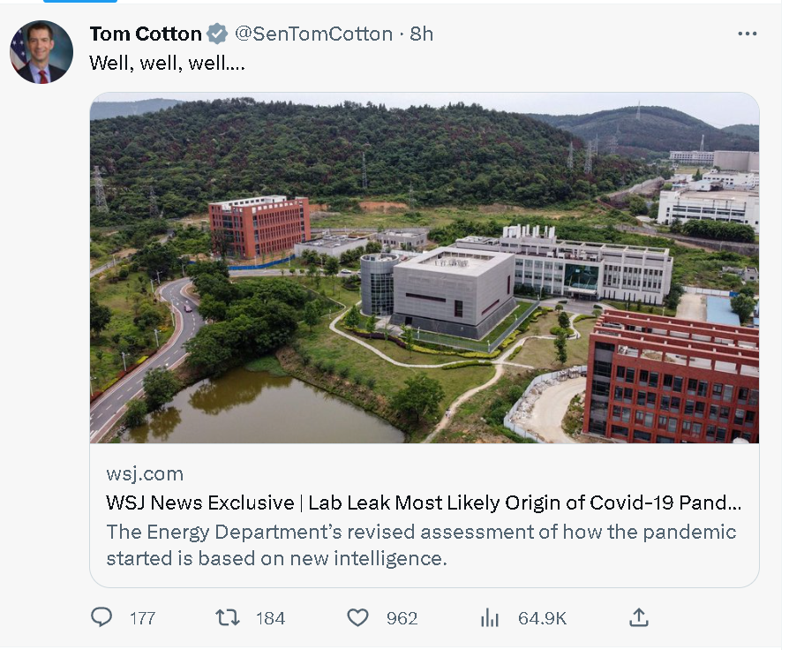
Task: Click the share upload arrow icon
Action: pyautogui.click(x=639, y=617)
